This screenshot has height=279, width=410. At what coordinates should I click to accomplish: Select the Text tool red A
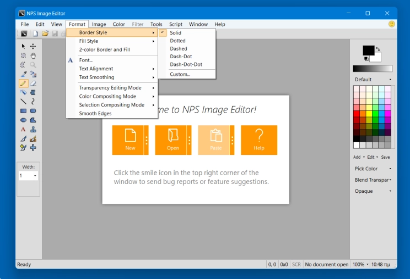pyautogui.click(x=23, y=130)
